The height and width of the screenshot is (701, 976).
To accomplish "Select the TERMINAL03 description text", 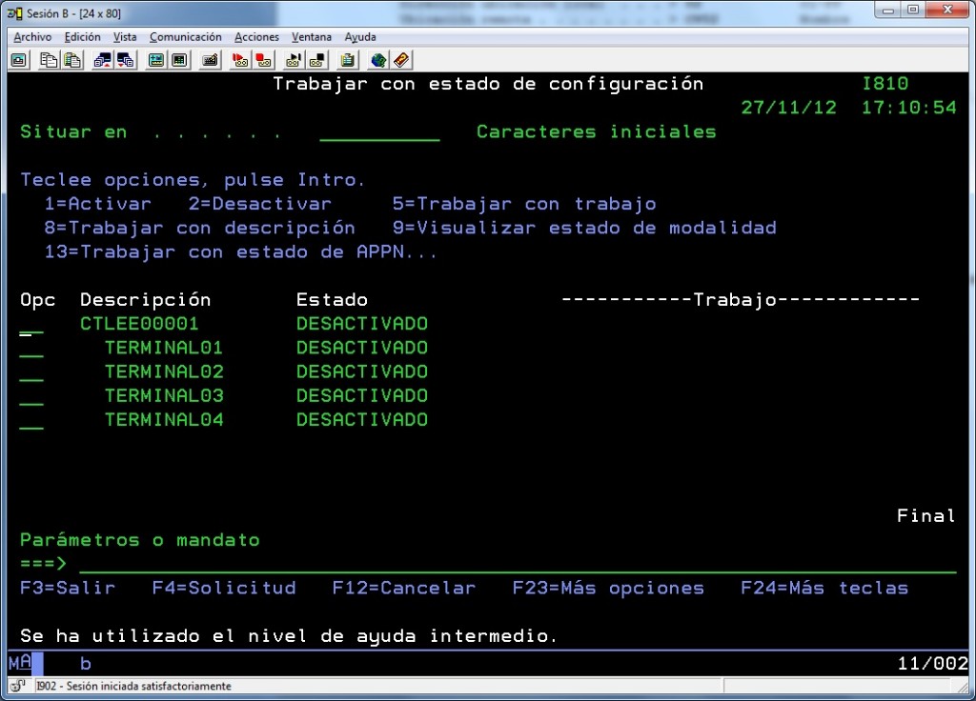I will click(x=164, y=395).
